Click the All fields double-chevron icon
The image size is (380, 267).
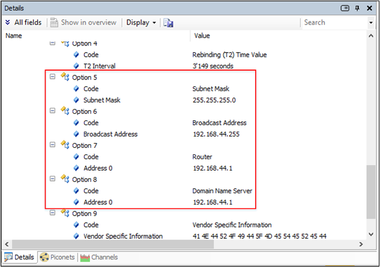pos(8,23)
